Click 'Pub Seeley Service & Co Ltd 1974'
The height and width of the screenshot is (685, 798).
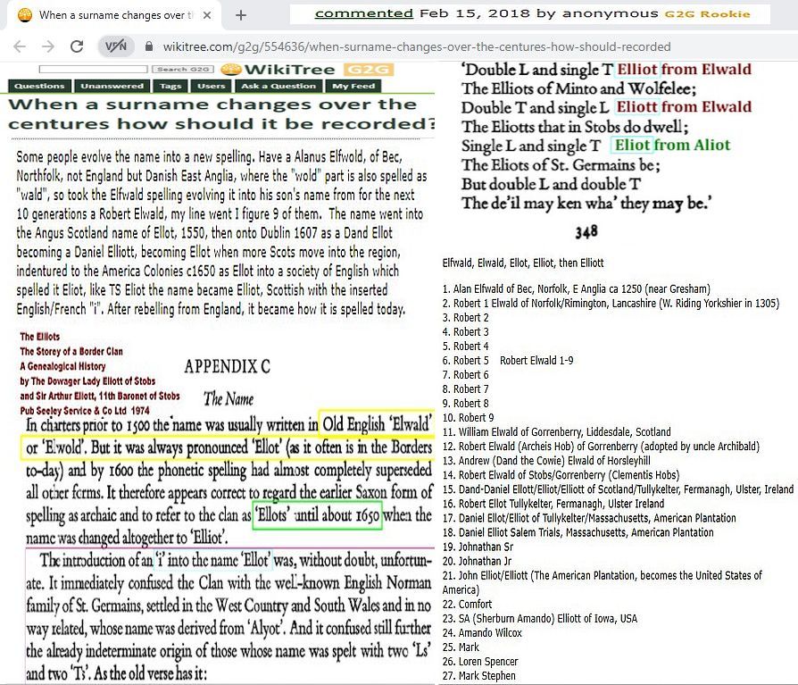pyautogui.click(x=85, y=411)
